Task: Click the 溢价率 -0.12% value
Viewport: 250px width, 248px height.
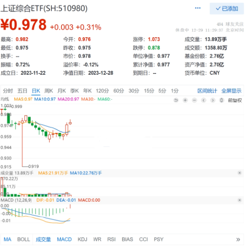Action: 91,65
